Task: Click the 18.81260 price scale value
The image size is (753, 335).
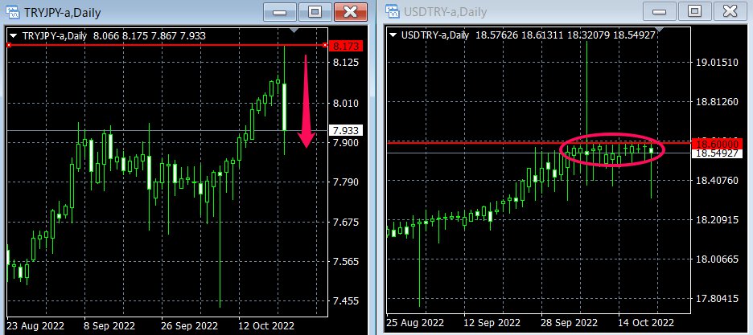Action: coord(717,101)
